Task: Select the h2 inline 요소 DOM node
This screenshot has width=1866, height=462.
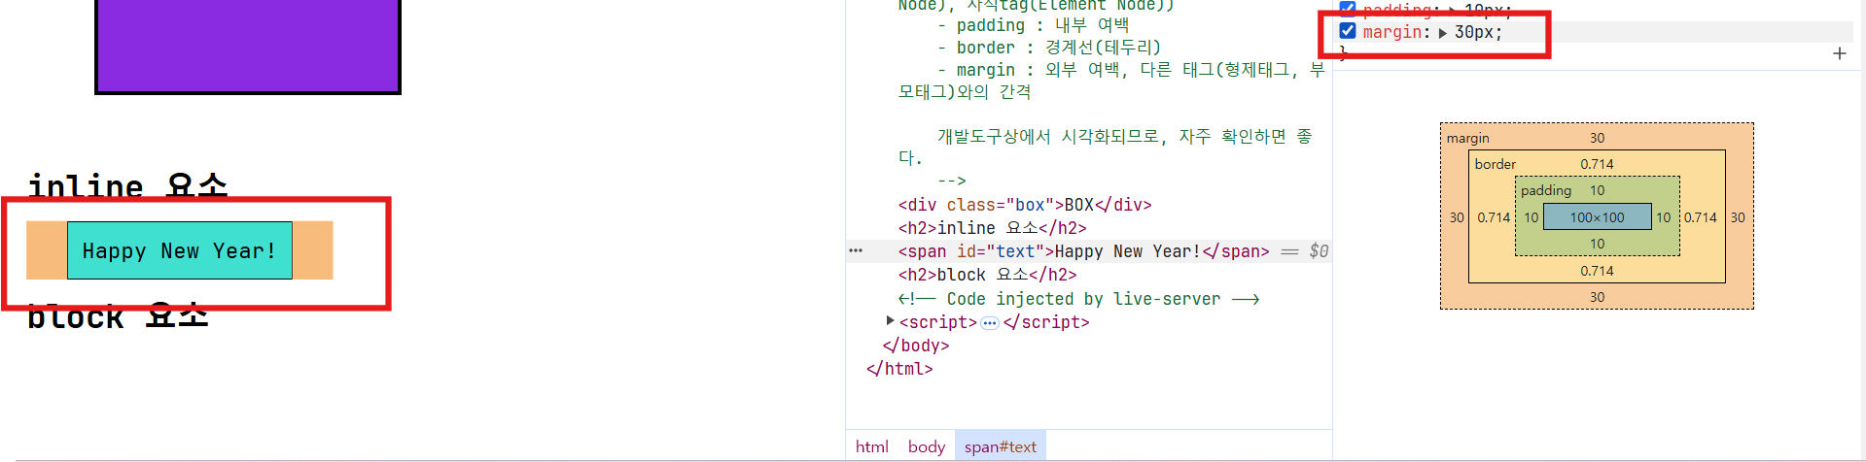Action: coord(993,228)
